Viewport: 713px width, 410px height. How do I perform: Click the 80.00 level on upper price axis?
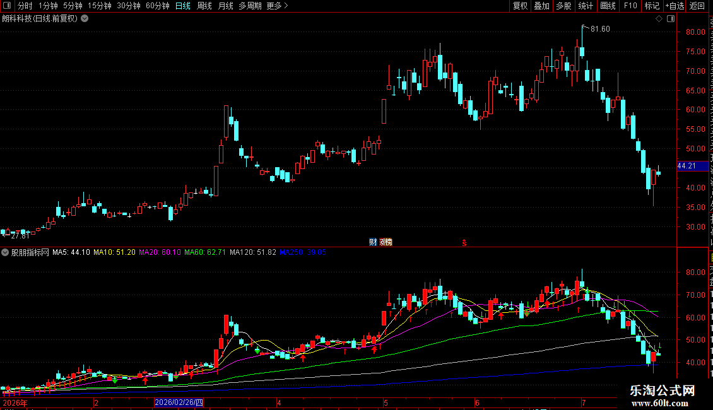pos(696,32)
